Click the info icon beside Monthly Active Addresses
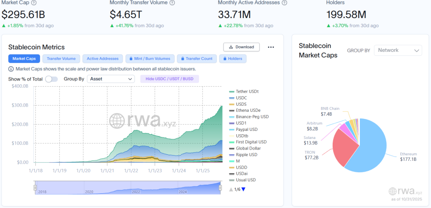Screen dimensions: 431x208 284,2
